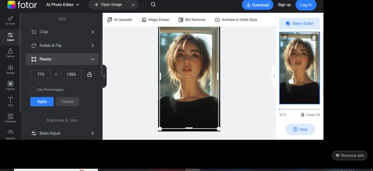This screenshot has width=373, height=171.
Task: Launch the BG Remover tool
Action: click(192, 20)
